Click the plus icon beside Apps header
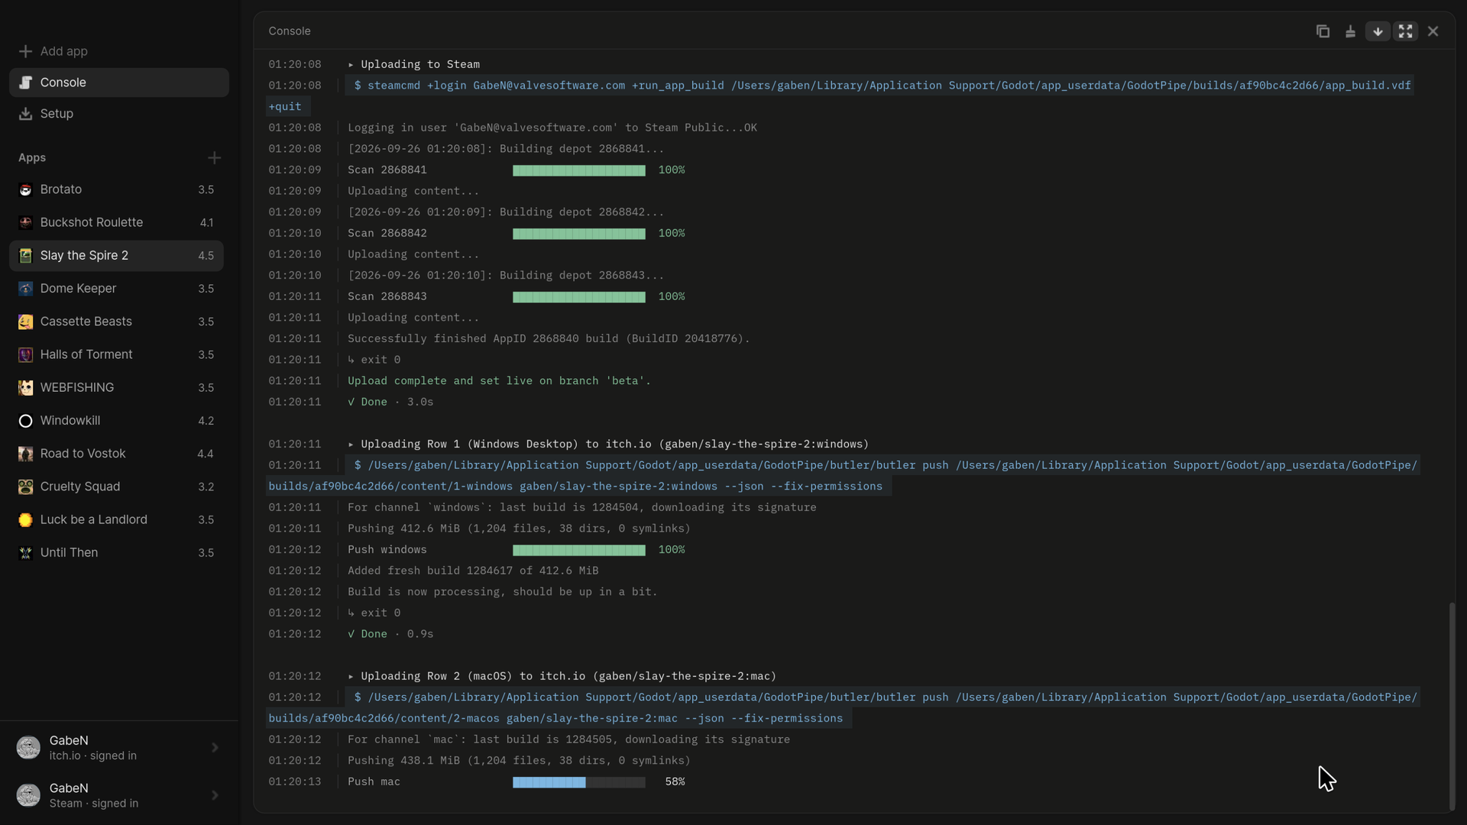1467x825 pixels. pos(214,158)
